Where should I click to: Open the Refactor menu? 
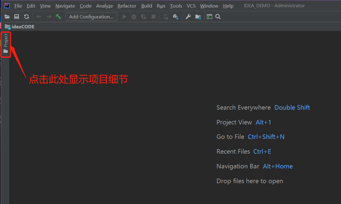(x=127, y=6)
